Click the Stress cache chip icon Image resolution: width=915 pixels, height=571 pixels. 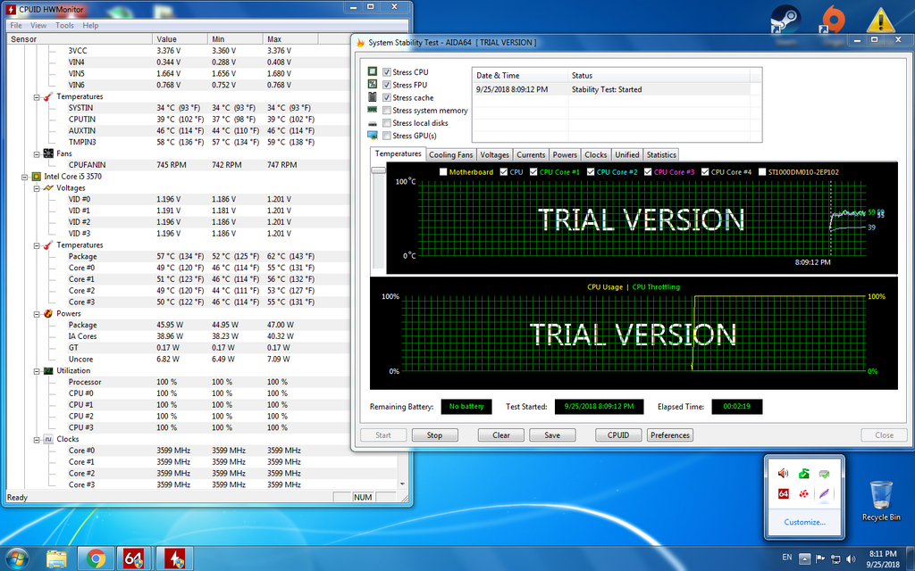point(373,96)
